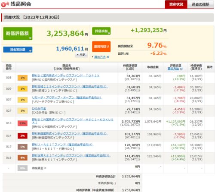Click the 未納手数料(-) label

pyautogui.click(x=107, y=183)
